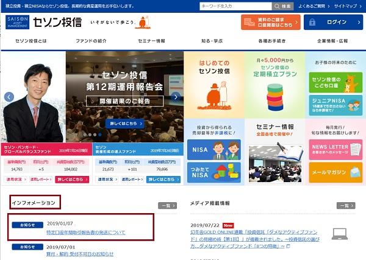366x260 pixels.
Task: Click 一覧 button next to メディア掲載情報
Action: click(x=346, y=206)
